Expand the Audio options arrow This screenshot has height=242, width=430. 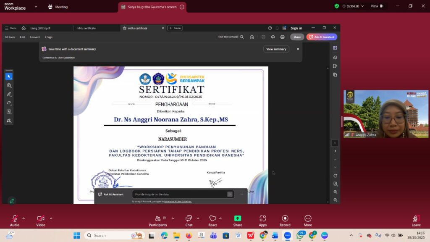pos(24,218)
